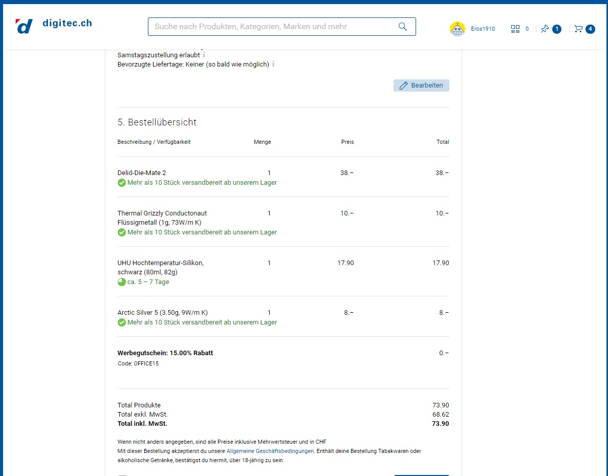Click the Menge column header

(263, 142)
